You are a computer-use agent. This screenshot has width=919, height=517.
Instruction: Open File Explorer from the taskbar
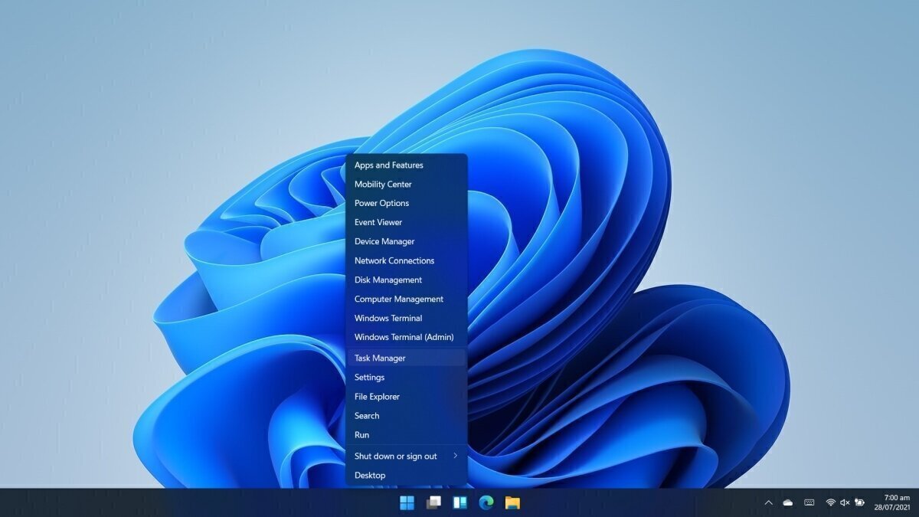[512, 503]
